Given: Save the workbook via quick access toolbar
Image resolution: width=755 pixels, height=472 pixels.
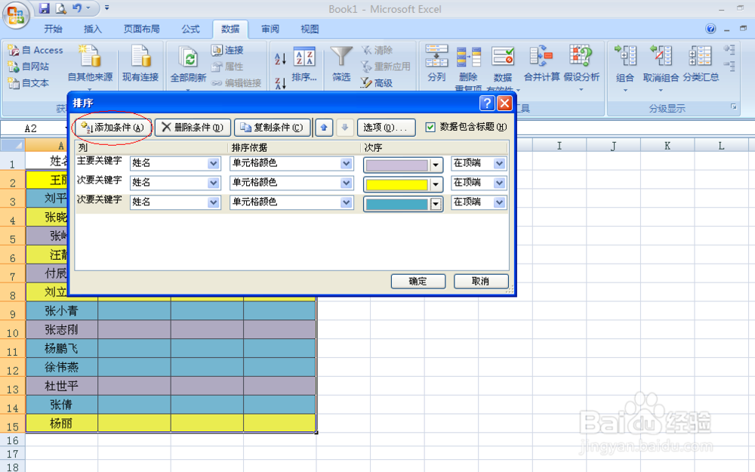Looking at the screenshot, I should coord(45,8).
